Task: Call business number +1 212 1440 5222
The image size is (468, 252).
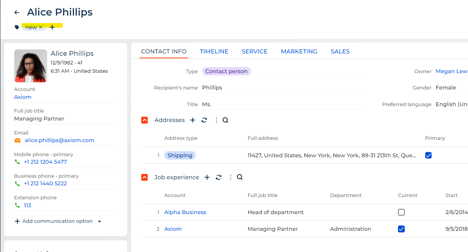Action: (x=45, y=183)
